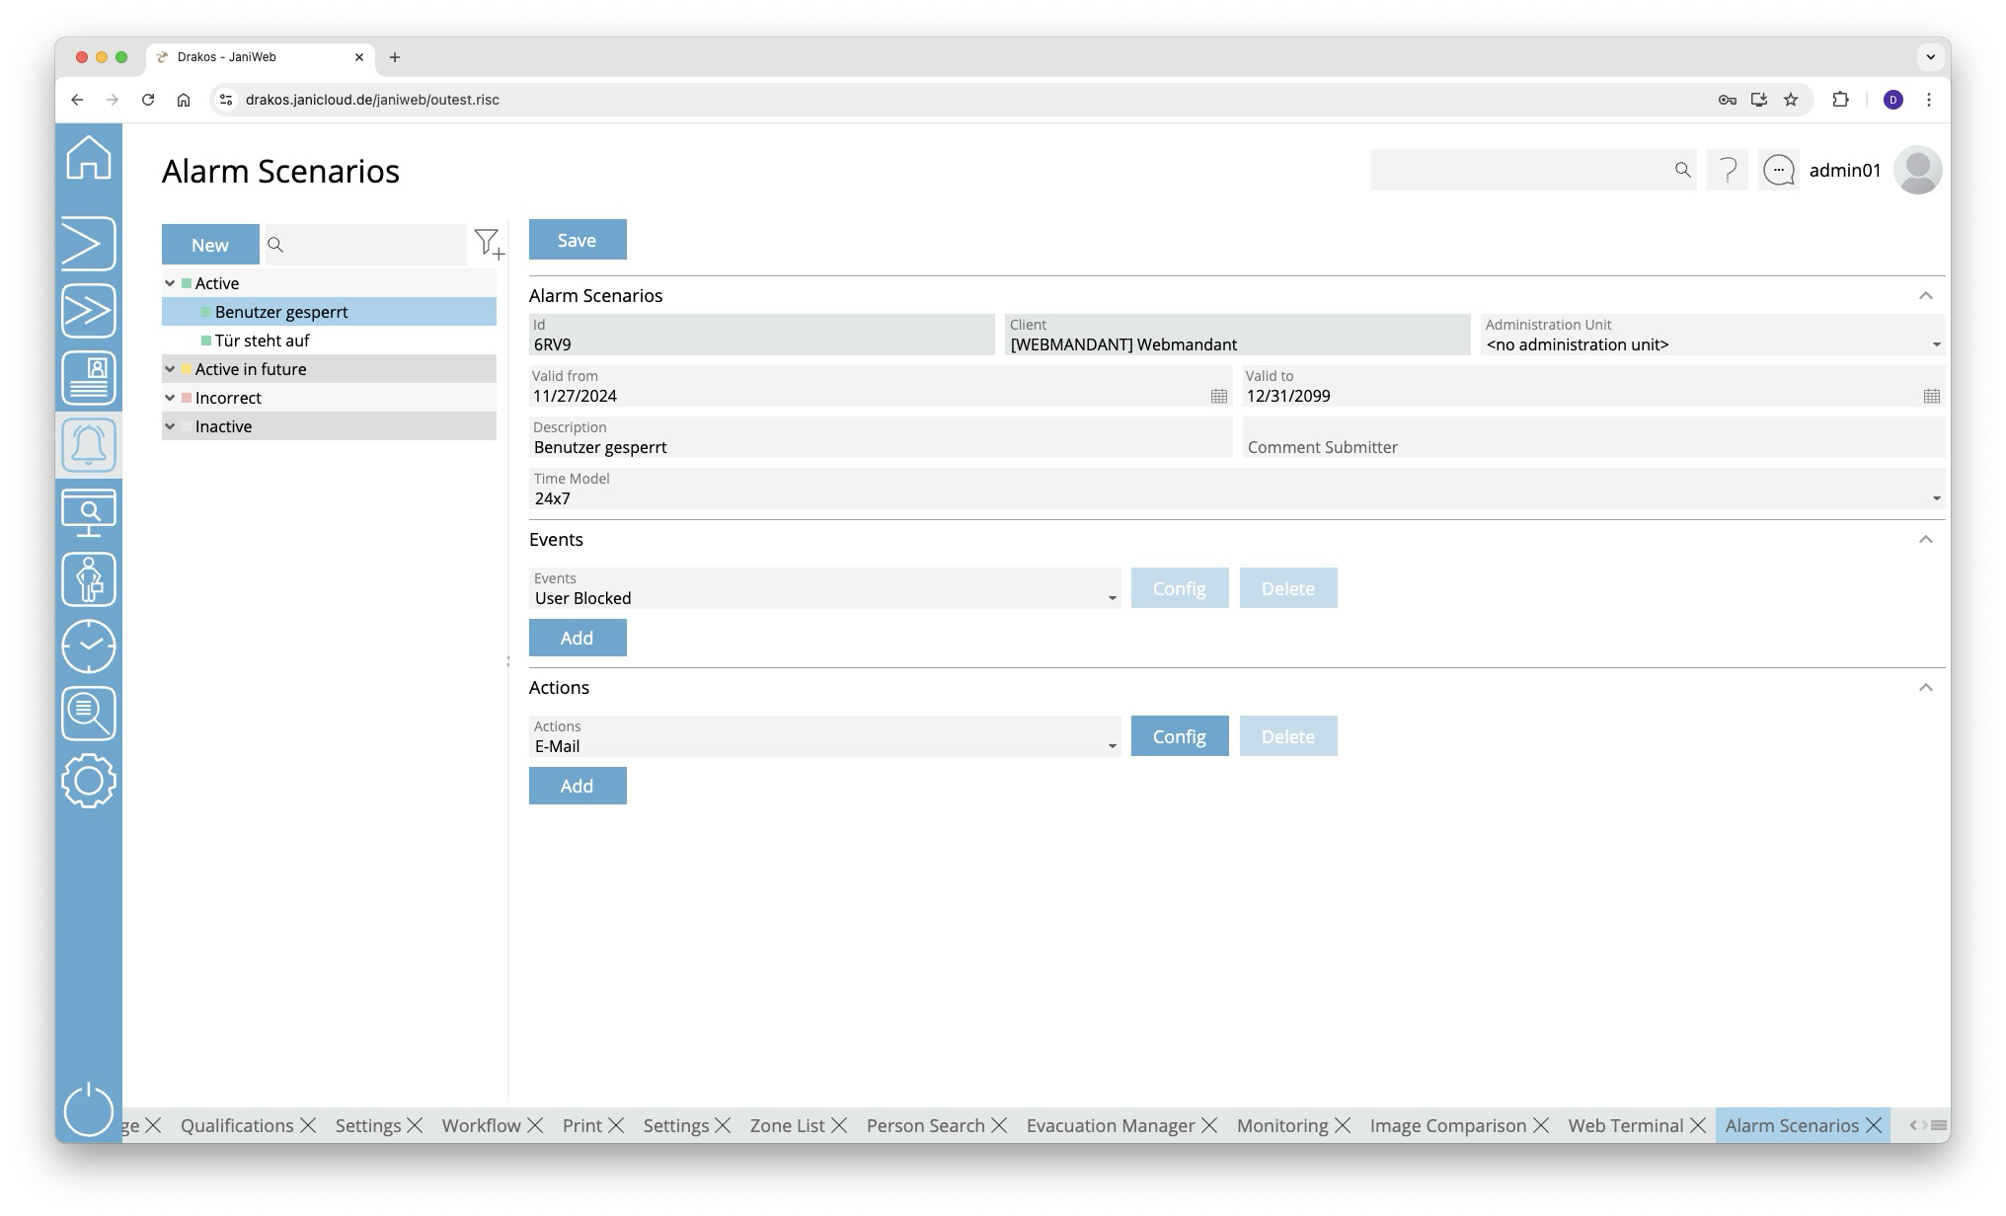This screenshot has height=1216, width=2006.
Task: Switch to the Monitoring tab
Action: pos(1281,1125)
